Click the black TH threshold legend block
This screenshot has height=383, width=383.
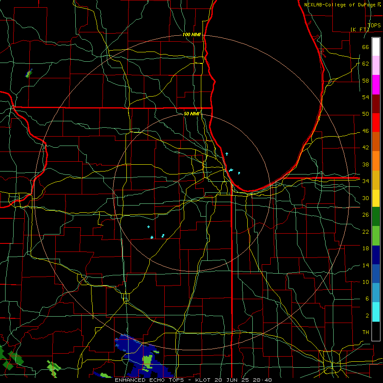click(x=376, y=331)
